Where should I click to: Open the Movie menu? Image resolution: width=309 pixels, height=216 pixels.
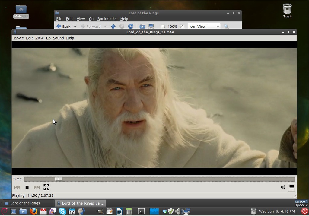coord(18,38)
